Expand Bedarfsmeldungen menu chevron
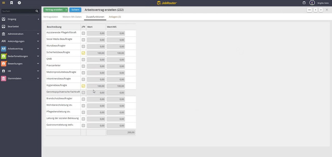Image resolution: width=332 pixels, height=157 pixels. pyautogui.click(x=38, y=56)
